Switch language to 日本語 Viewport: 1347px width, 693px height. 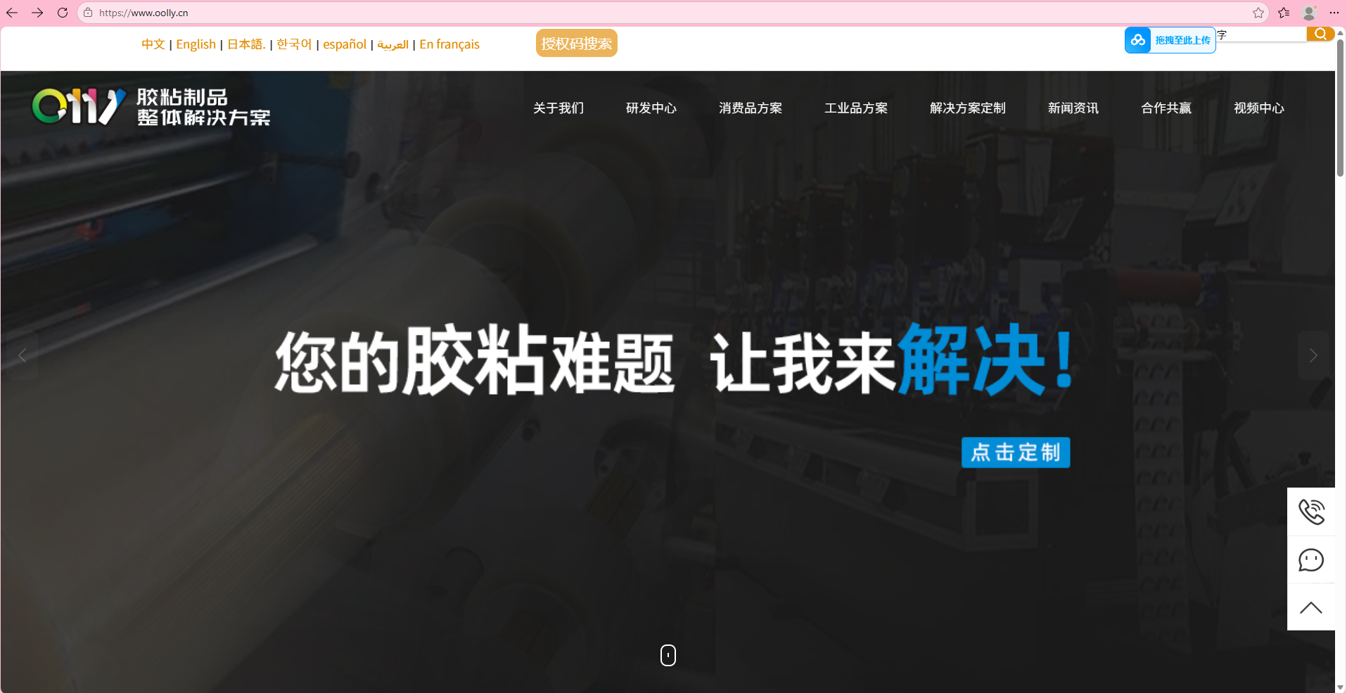point(246,44)
